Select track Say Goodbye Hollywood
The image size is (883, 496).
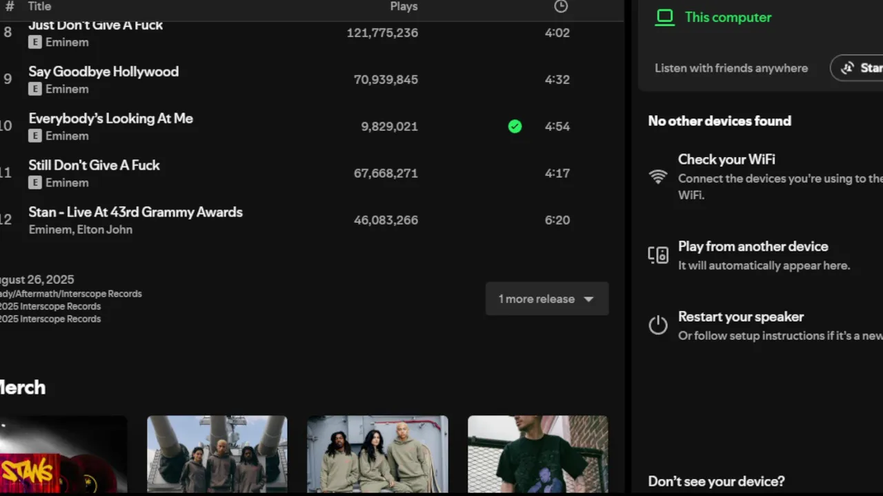103,72
